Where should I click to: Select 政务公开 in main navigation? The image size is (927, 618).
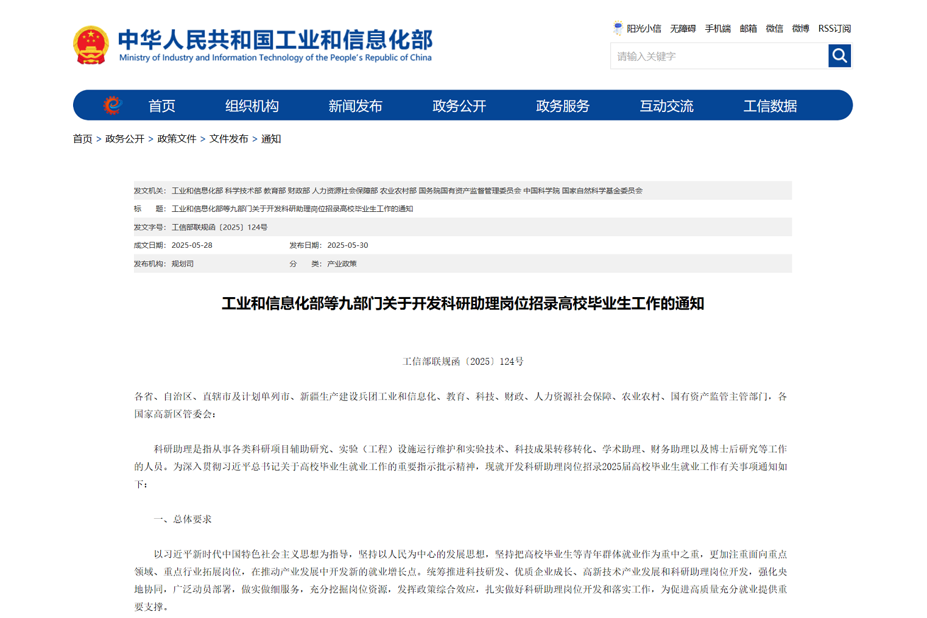[x=459, y=106]
